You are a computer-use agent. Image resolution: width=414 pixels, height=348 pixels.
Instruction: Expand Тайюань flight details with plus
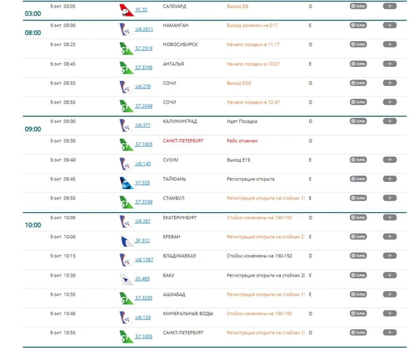(390, 179)
